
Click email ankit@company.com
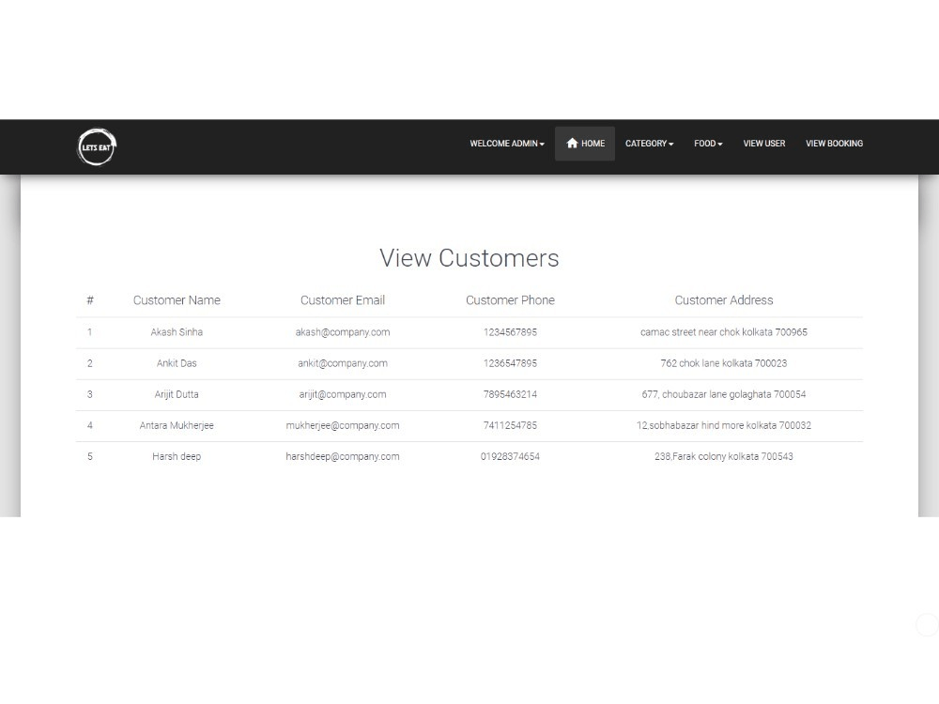(343, 362)
